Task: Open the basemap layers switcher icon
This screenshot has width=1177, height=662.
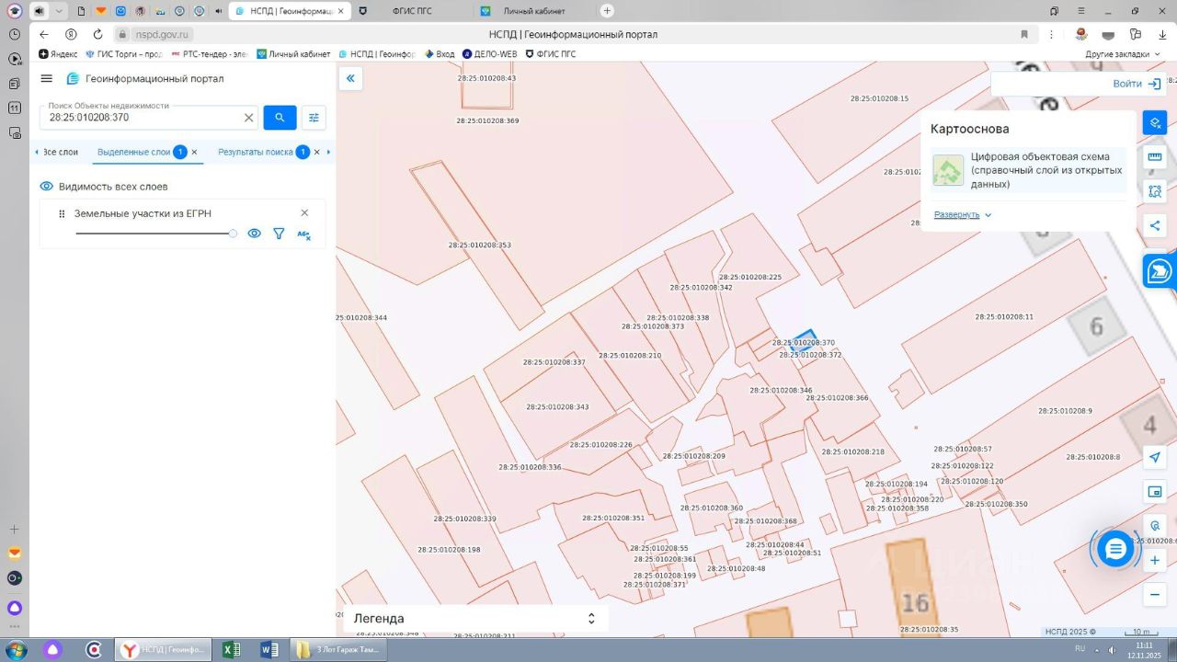Action: coord(1155,122)
